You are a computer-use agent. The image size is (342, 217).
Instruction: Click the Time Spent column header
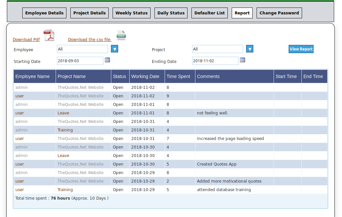(180, 76)
